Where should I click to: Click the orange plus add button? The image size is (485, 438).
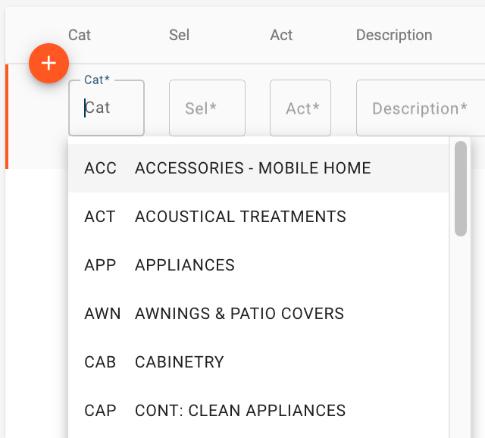48,64
